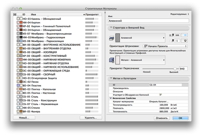Select ВИ-00 ОБЩИЙ – ВНУТРЕННЕЕ ИСПОЛЬЗОВАНИЕ row

[x=57, y=45]
